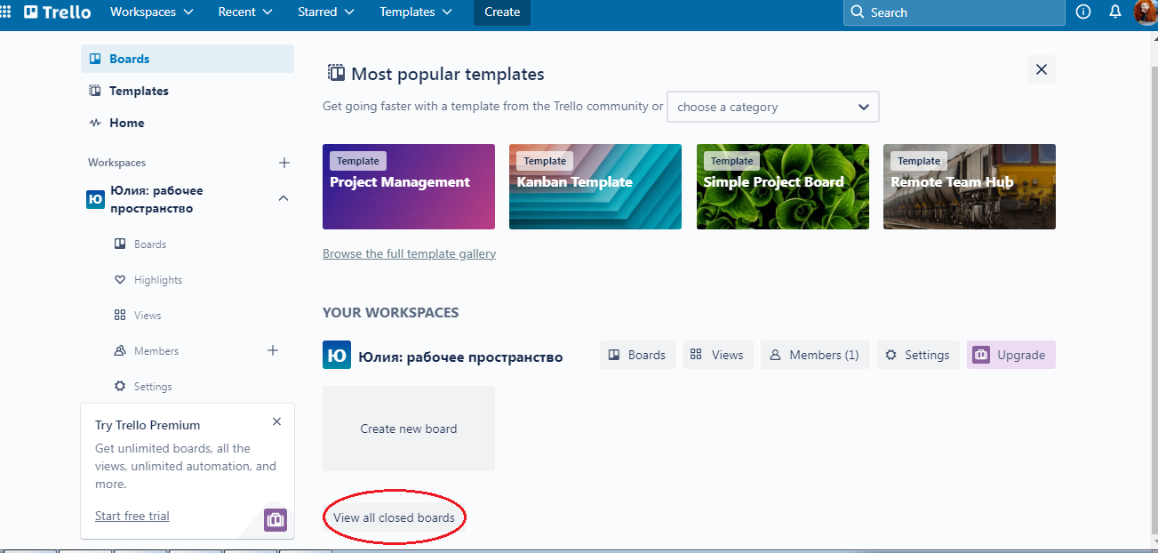Collapse the Юлия workspace in sidebar
Viewport: 1158px width, 553px height.
pos(284,198)
